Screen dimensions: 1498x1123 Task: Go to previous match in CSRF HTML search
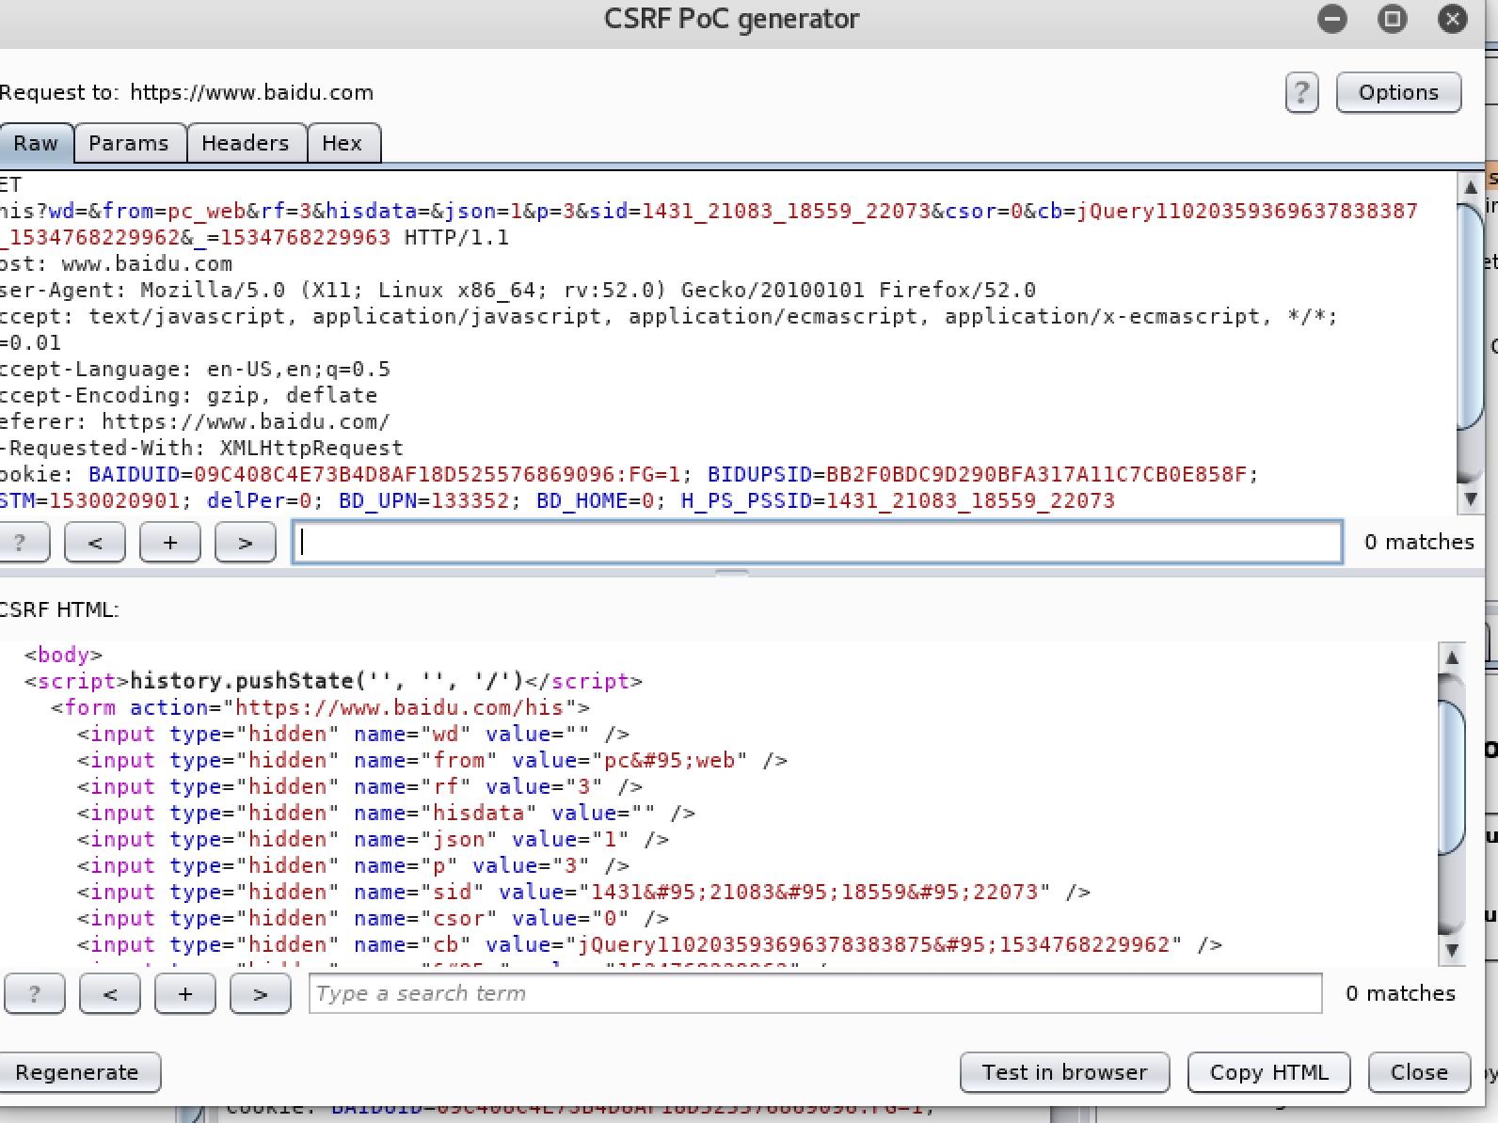[110, 994]
